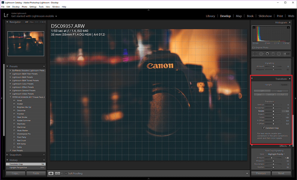Select the Crop Overlay tool
Screen dimensions: 297x180
[x=255, y=54]
